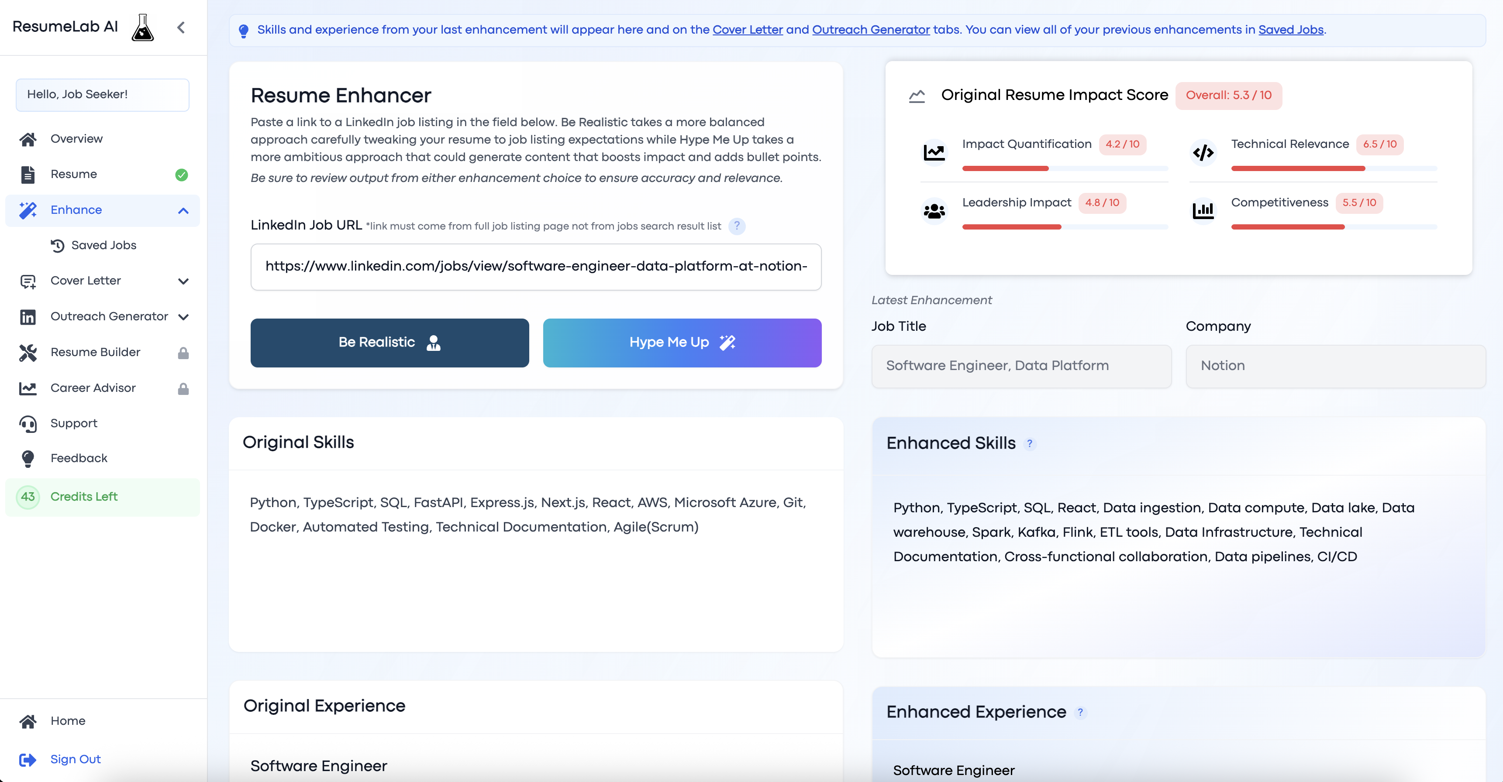
Task: Click the Career Advisor lock icon
Action: click(183, 388)
